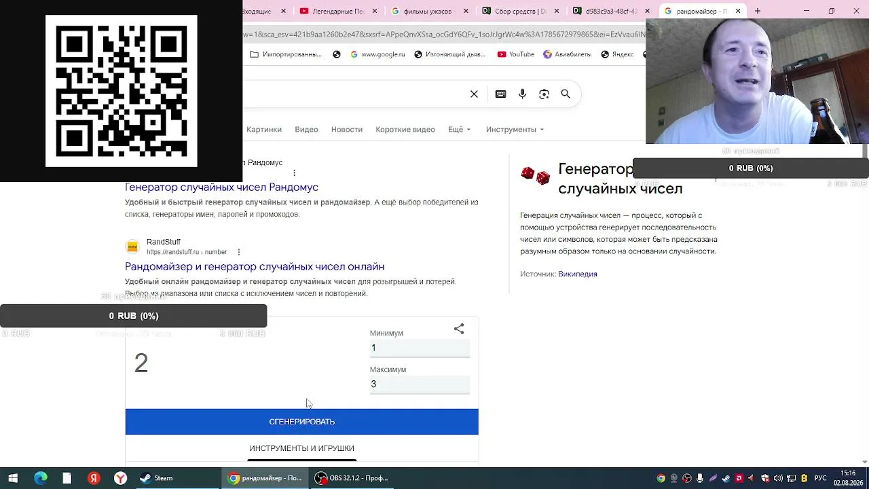The image size is (869, 489).
Task: Click the Chrome icon in the tray
Action: coord(661,478)
